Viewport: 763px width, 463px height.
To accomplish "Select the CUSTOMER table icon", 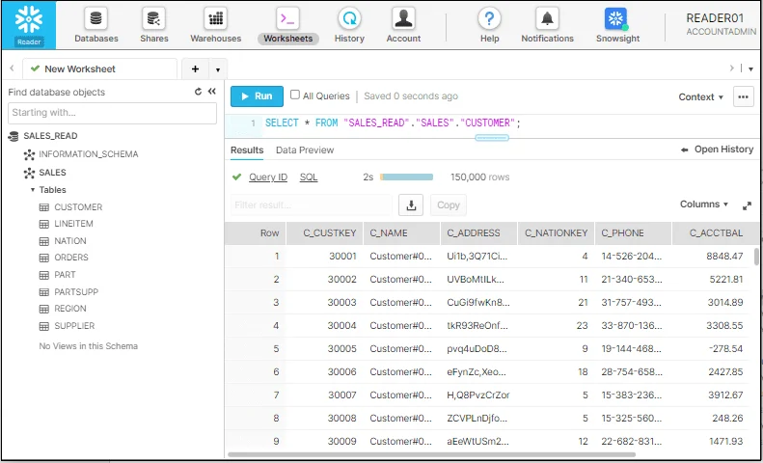I will [x=43, y=207].
